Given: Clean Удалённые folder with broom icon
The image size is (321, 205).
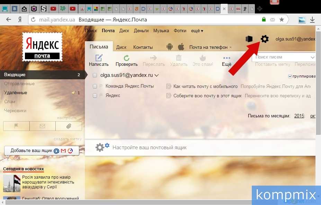Looking at the screenshot, I should click(73, 93).
